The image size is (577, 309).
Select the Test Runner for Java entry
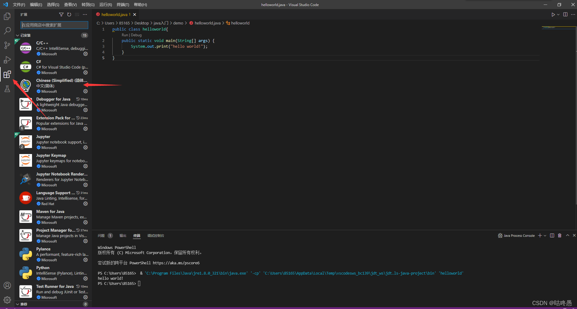pyautogui.click(x=53, y=292)
